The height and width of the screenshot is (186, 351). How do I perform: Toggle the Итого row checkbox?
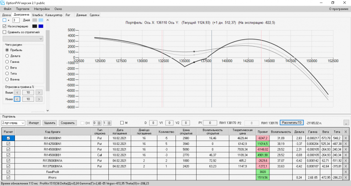(x=8, y=177)
